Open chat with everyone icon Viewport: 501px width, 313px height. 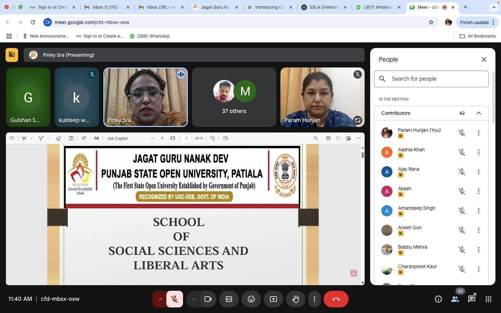click(x=472, y=299)
